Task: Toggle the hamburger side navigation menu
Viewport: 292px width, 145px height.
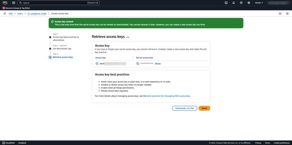Action: coord(5,14)
